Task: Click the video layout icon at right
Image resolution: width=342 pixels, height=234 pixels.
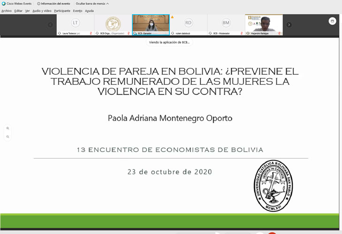Action: pos(332,21)
